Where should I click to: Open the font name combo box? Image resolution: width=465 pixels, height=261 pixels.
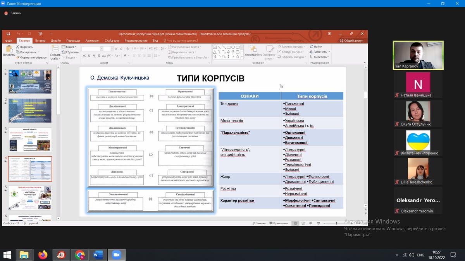tap(91, 49)
